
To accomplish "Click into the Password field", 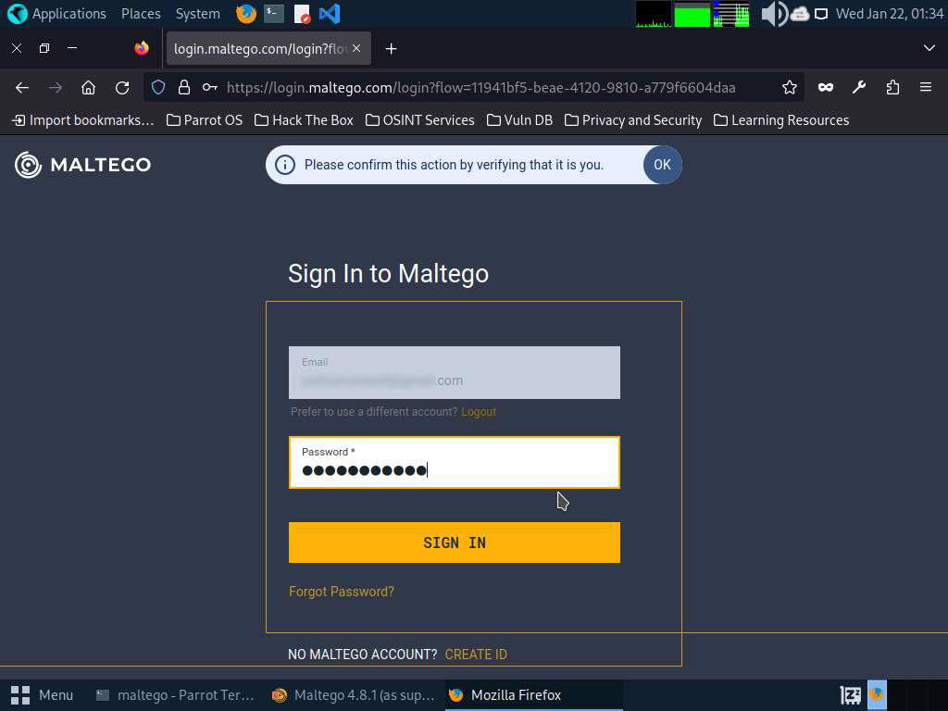I will pos(454,463).
